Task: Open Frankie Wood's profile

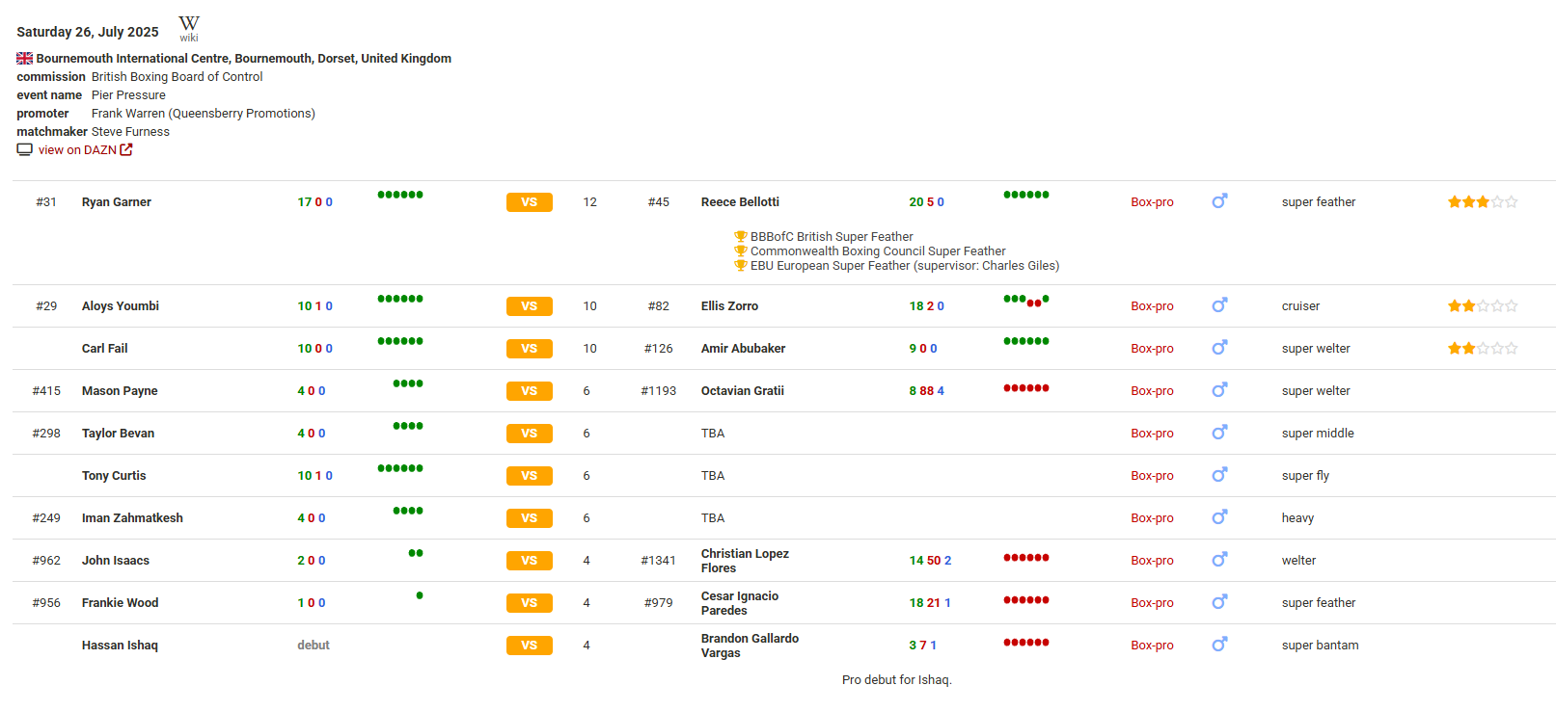Action: (x=120, y=603)
